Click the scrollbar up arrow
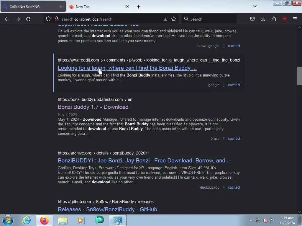This screenshot has height=226, width=302. [299, 27]
